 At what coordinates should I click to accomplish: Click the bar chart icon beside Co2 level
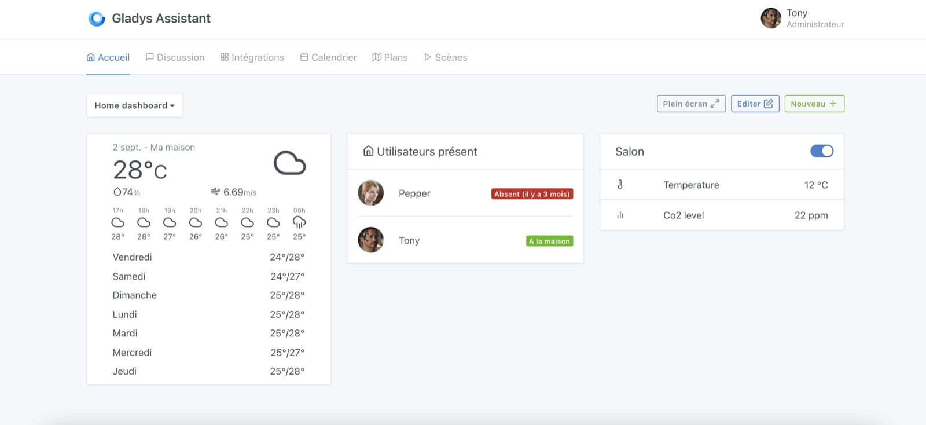[620, 215]
